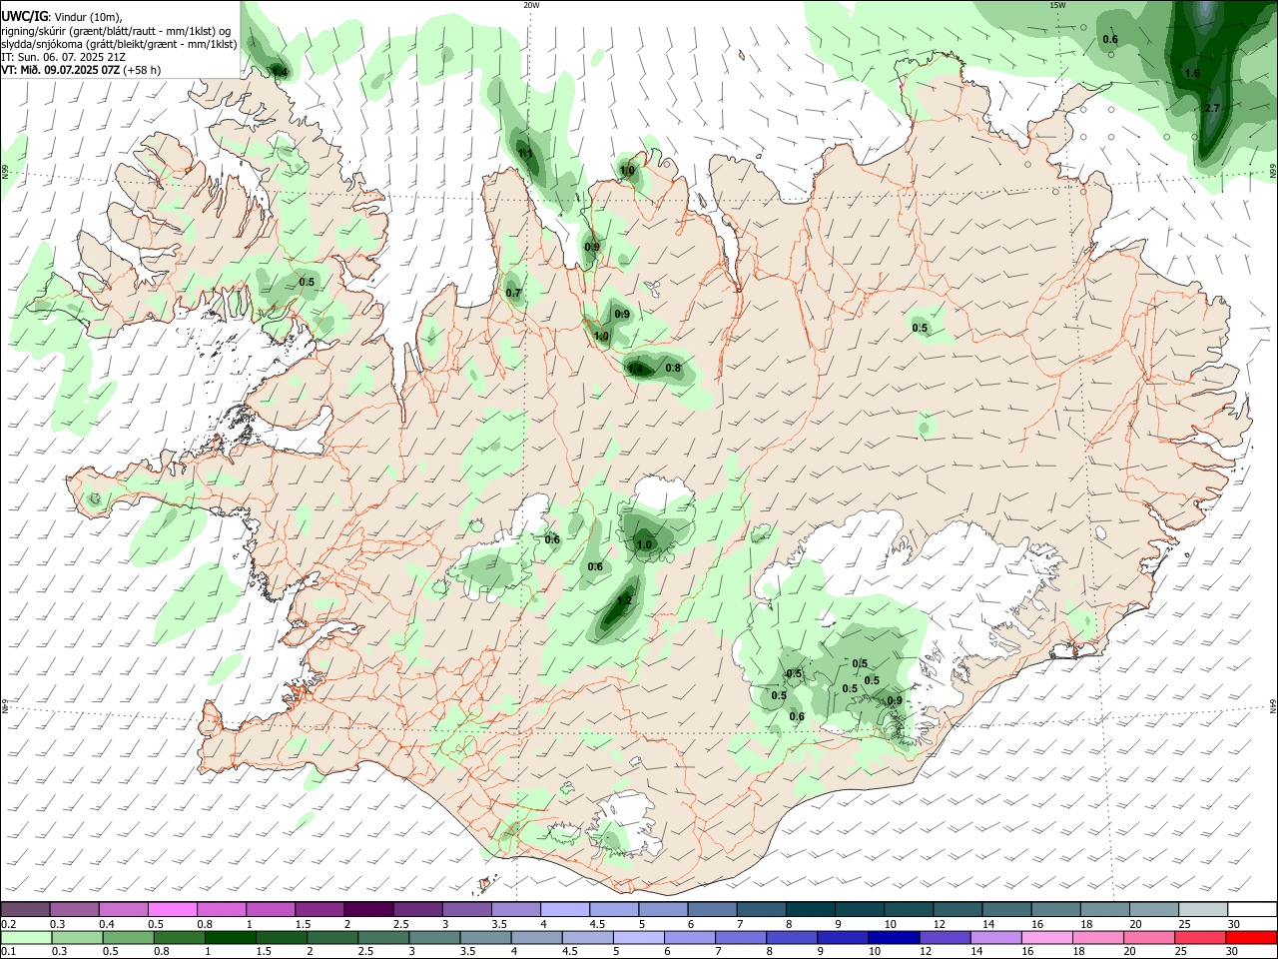Image resolution: width=1278 pixels, height=959 pixels.
Task: Select the darkest purple top-row swatch between 2 and 2.5
Action: click(x=367, y=909)
